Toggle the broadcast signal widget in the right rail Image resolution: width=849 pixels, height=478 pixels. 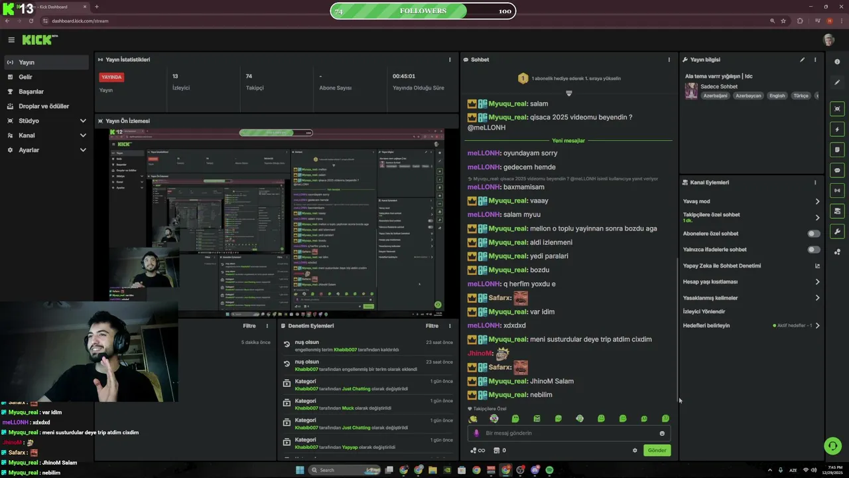(837, 191)
